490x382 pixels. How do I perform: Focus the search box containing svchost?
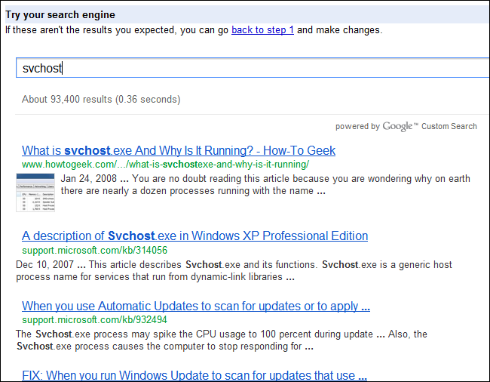249,68
